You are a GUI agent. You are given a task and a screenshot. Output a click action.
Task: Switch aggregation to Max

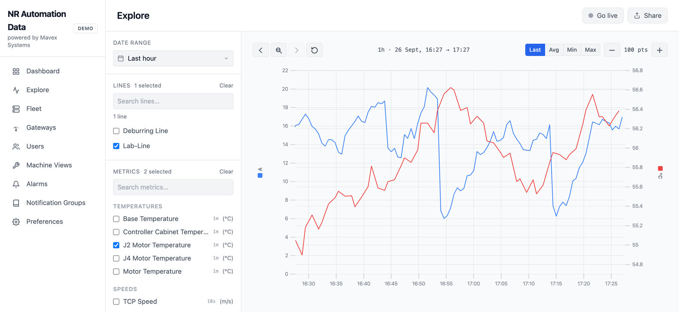(x=590, y=50)
